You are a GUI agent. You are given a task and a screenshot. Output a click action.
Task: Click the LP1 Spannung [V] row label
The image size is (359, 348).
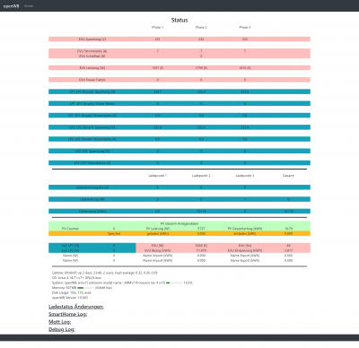[92, 91]
